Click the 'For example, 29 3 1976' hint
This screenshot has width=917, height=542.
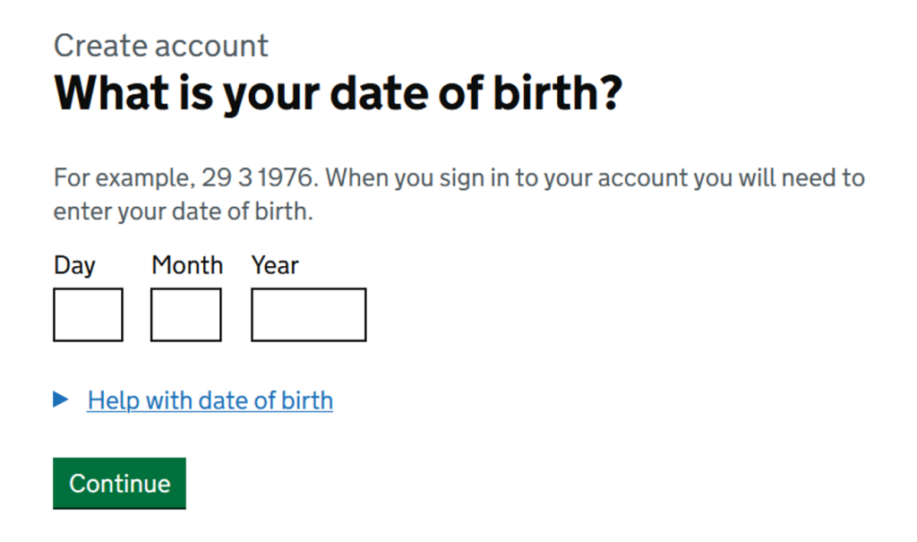(186, 177)
